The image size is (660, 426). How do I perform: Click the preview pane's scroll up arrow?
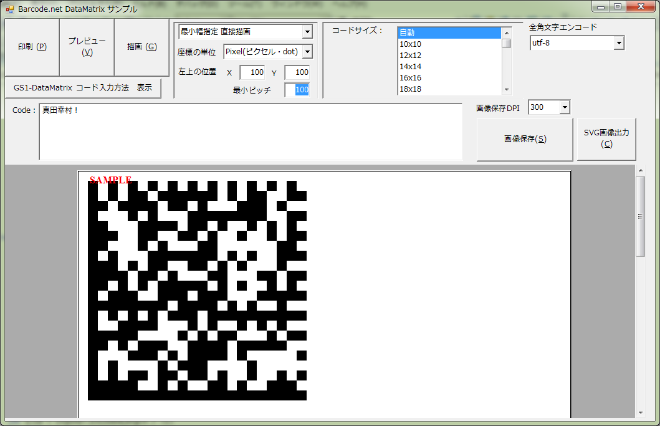click(x=640, y=170)
